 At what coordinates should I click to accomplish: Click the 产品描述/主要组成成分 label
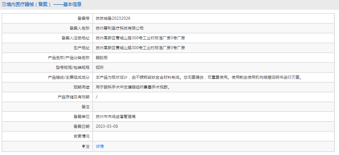[x=68, y=77]
